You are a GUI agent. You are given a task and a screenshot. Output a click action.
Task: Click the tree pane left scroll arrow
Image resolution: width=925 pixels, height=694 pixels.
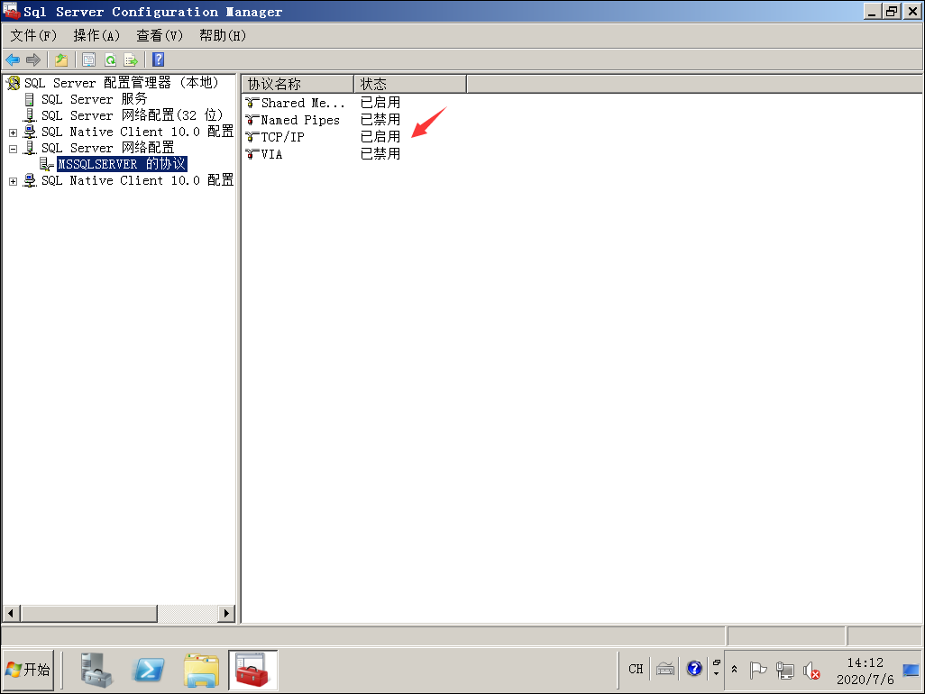tap(11, 613)
